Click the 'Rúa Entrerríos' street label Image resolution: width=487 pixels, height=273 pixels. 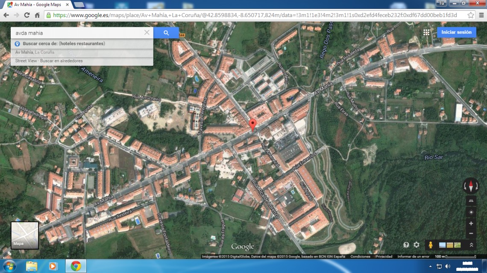304,161
